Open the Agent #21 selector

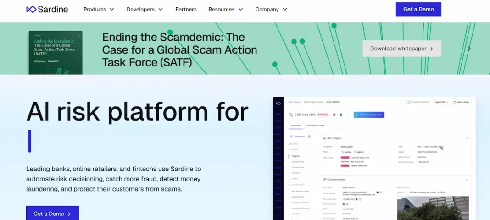point(441,102)
